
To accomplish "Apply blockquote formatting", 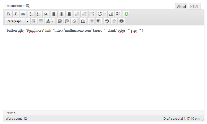I will [x=46, y=14].
